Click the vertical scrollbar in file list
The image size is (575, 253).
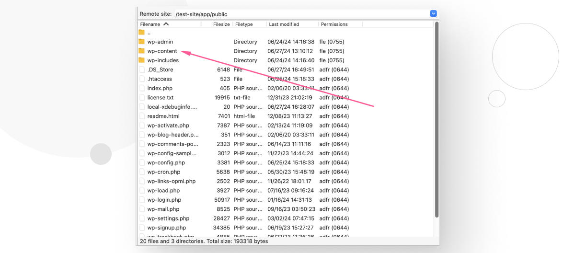click(436, 120)
